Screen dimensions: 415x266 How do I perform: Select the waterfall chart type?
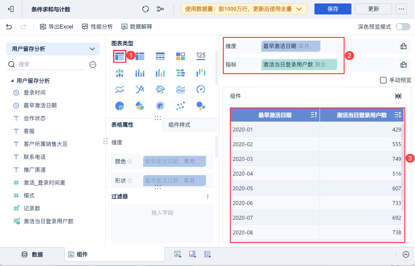pos(201,72)
